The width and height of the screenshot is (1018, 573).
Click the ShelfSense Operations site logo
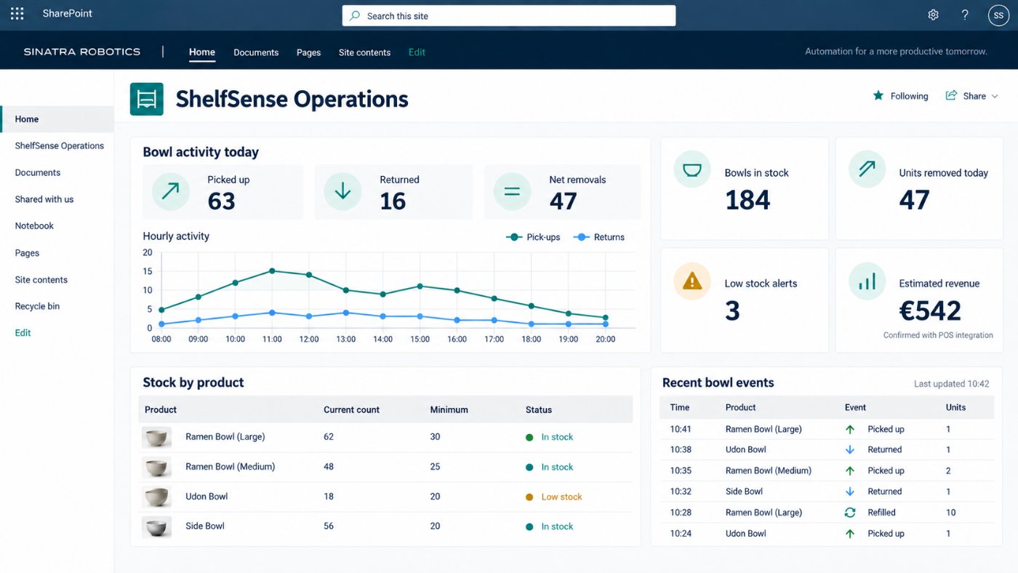pos(146,99)
